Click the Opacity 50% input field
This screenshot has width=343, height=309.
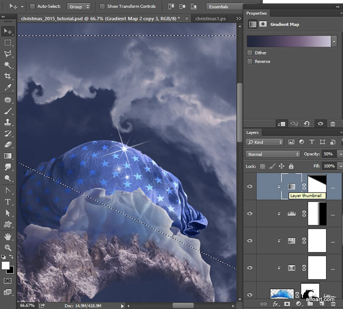(328, 154)
